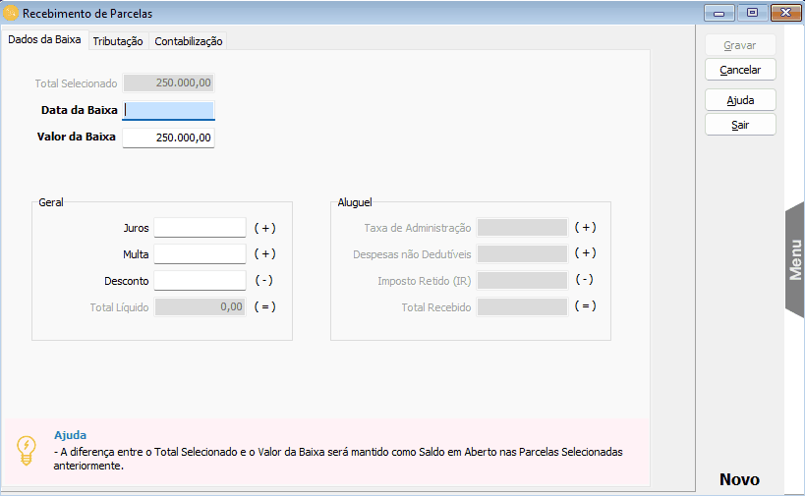Switch to the Tributação tab

coord(118,41)
